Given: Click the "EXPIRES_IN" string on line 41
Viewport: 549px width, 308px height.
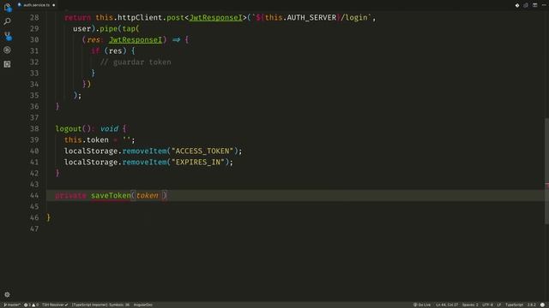Looking at the screenshot, I should [x=198, y=162].
